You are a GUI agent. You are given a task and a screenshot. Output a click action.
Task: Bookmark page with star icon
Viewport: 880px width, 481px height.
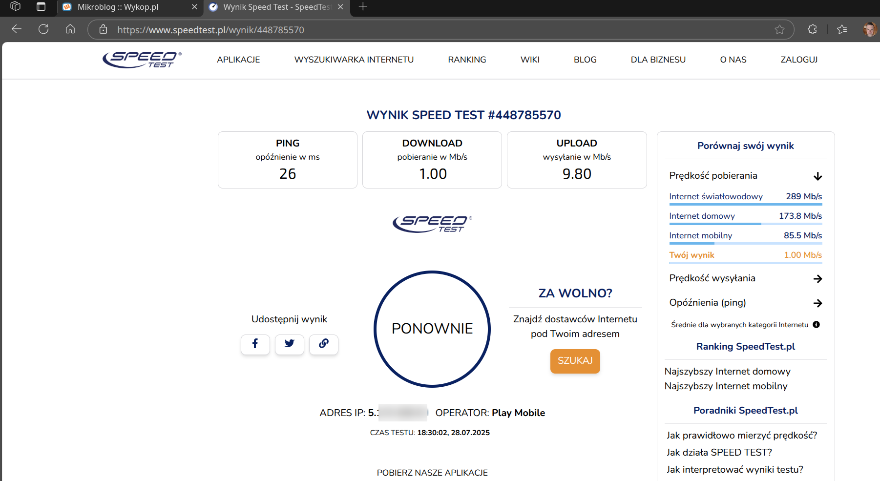point(779,30)
